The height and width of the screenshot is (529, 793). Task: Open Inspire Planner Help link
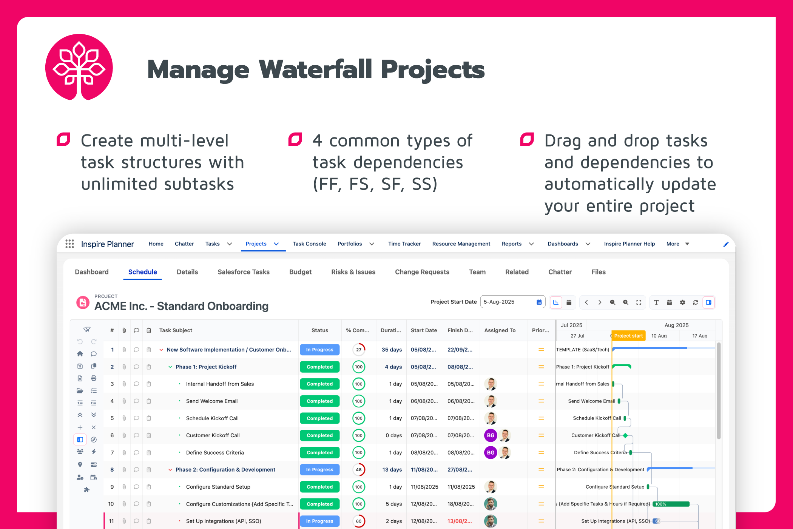pyautogui.click(x=629, y=244)
